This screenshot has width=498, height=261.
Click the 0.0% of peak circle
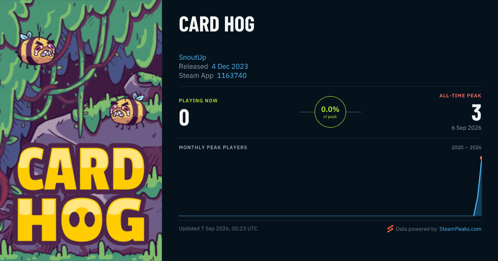pos(330,112)
